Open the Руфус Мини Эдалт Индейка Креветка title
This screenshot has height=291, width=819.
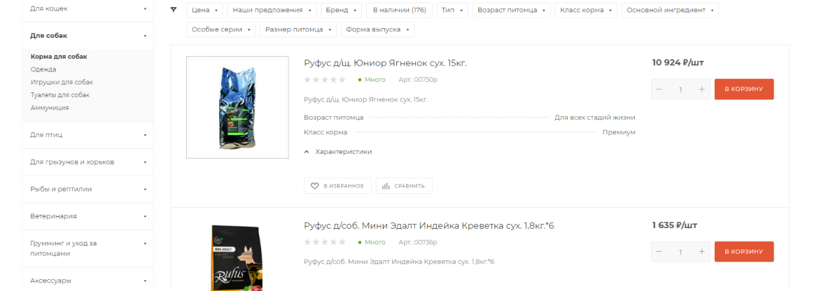(x=429, y=226)
